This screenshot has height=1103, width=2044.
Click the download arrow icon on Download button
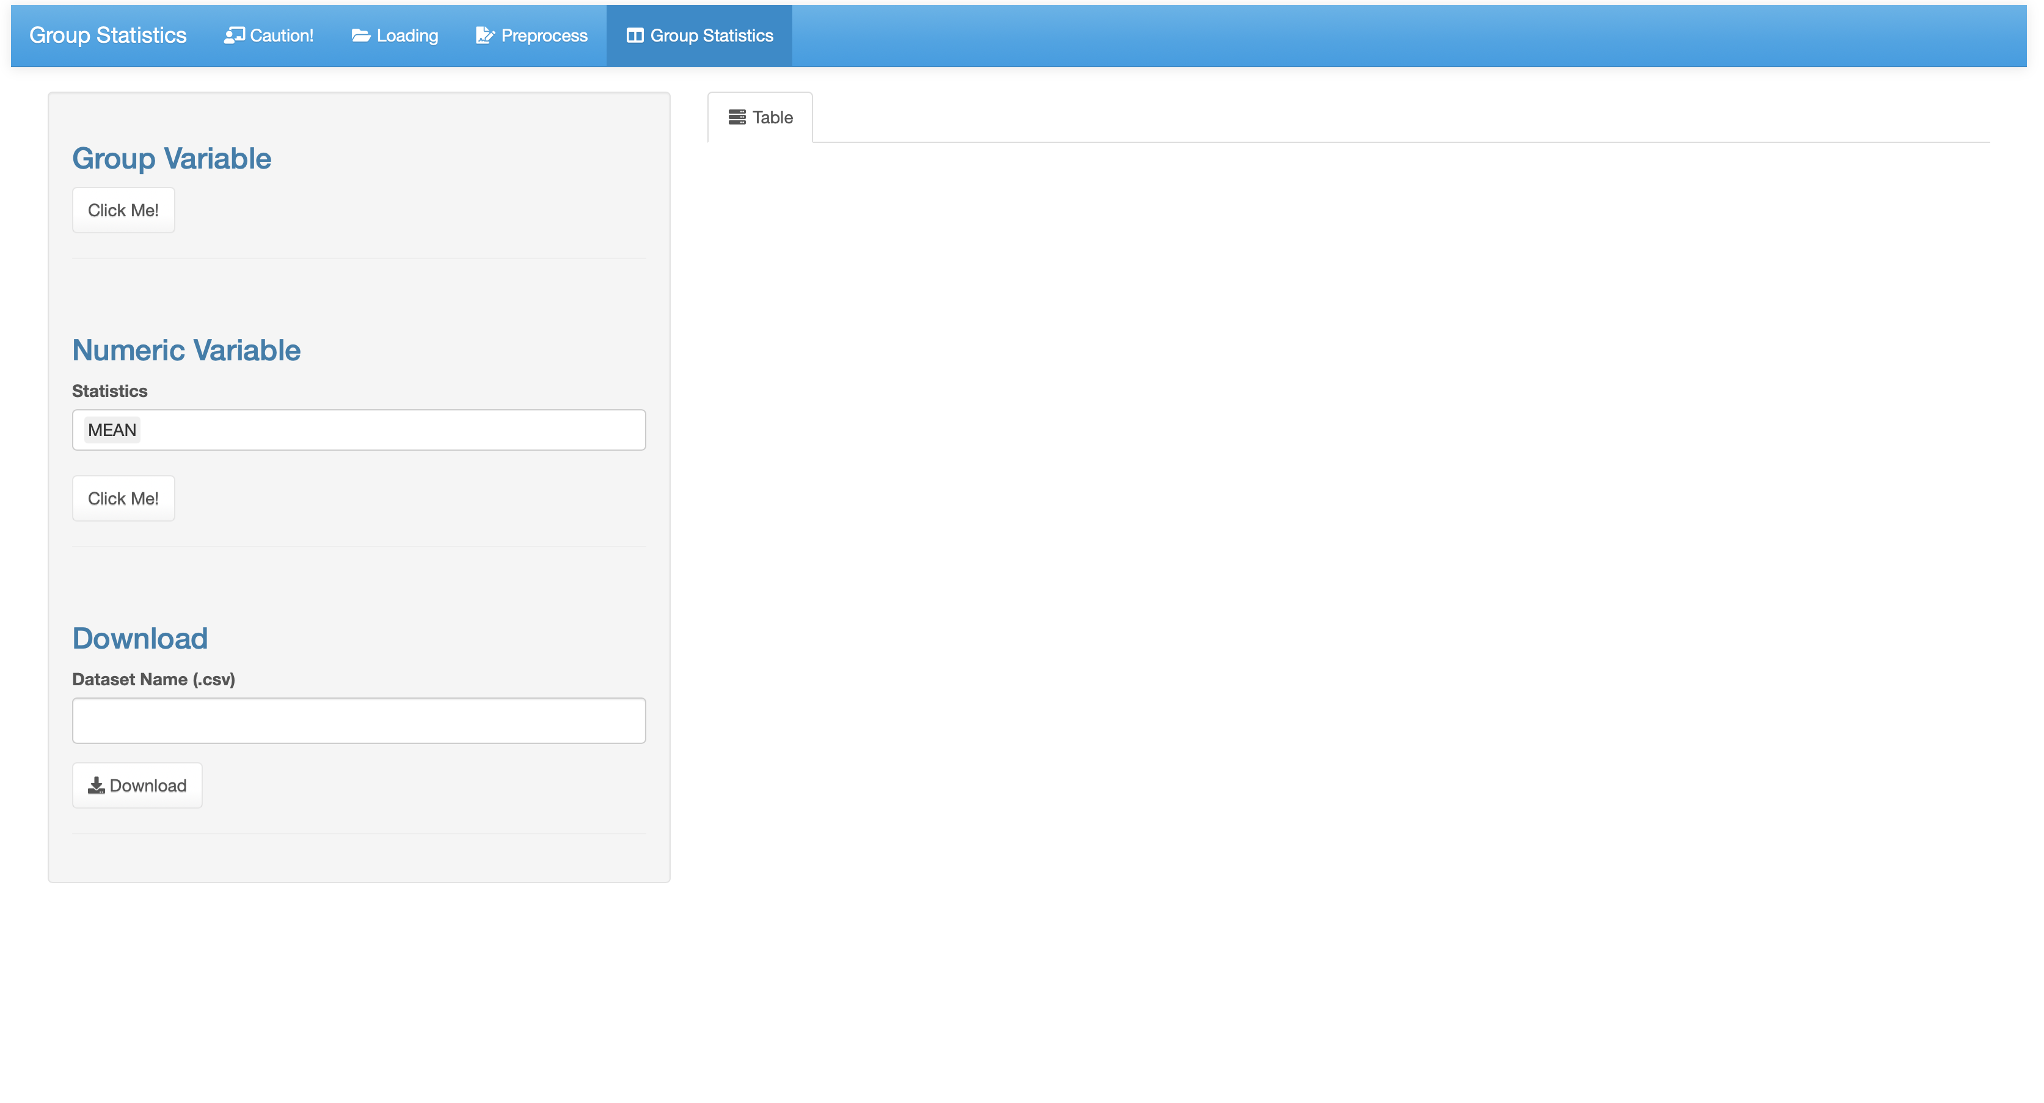96,785
